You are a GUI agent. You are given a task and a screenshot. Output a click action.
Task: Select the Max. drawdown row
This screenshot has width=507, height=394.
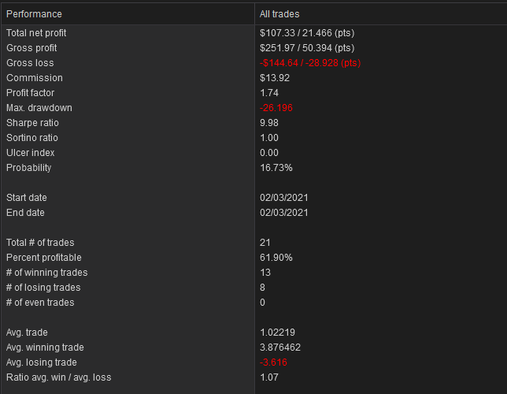point(254,108)
